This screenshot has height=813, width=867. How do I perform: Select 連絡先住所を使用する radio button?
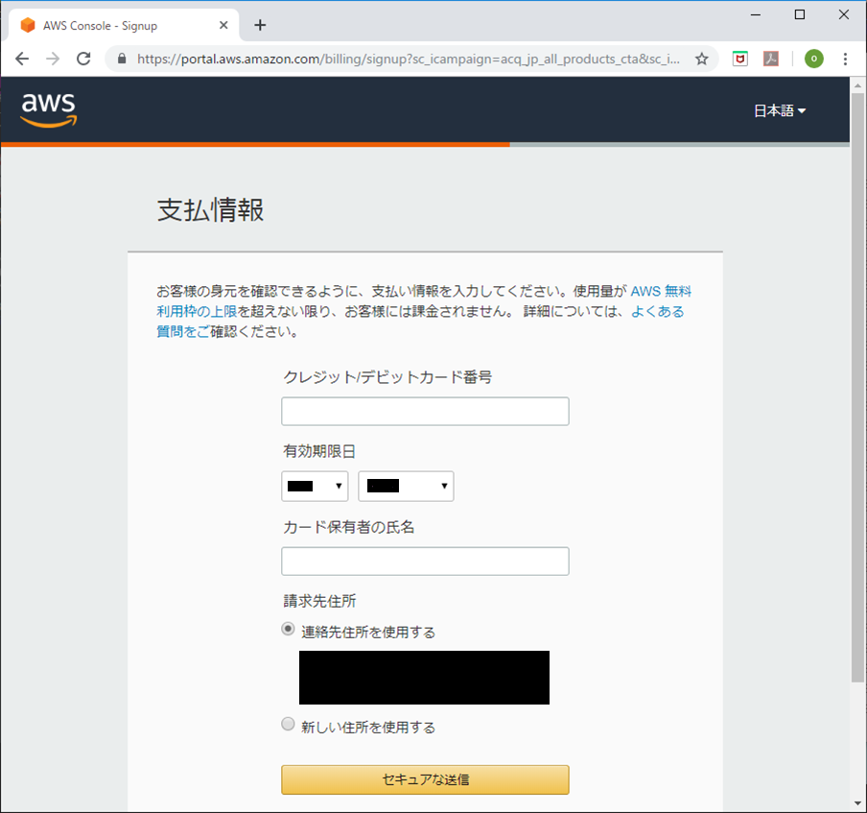[x=288, y=630]
